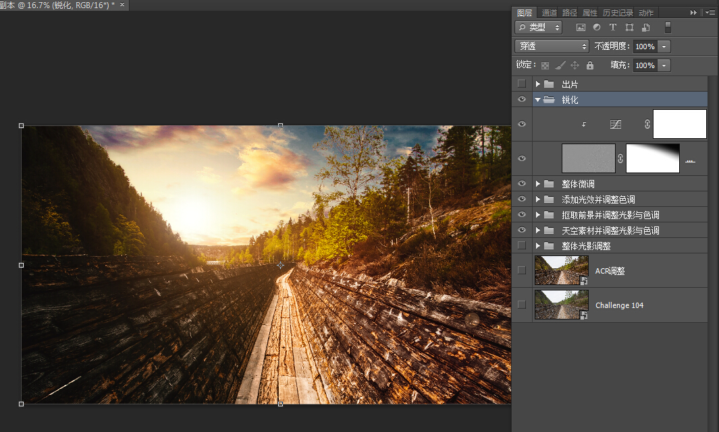Expand the 抠取前景并调整光影与色调 group triangle

pos(538,214)
